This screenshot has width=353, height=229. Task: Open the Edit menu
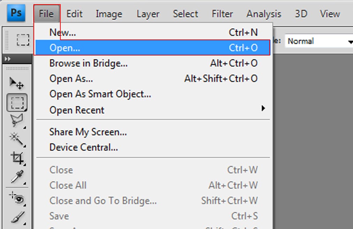pos(74,14)
